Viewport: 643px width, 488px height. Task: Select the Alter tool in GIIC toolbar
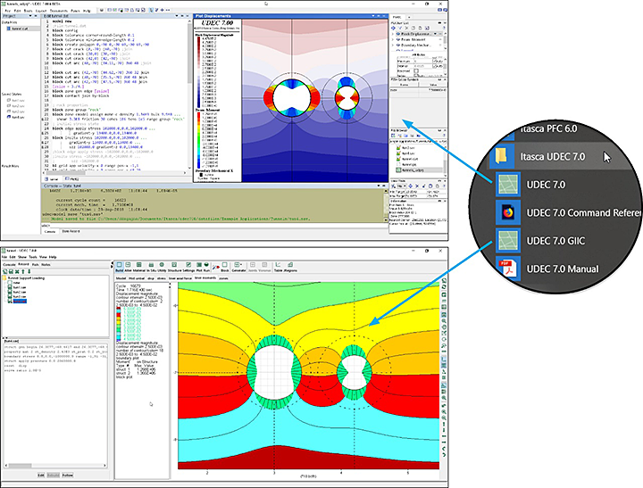coord(128,267)
